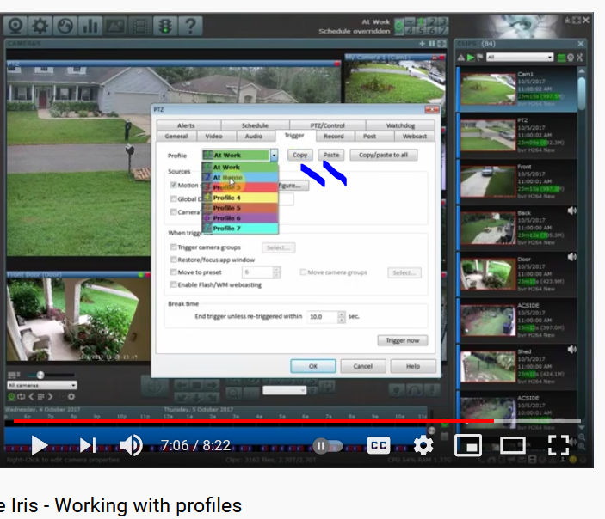This screenshot has height=519, width=605.
Task: Tick Enable Flash/WM webcasting checkbox
Action: (x=174, y=284)
